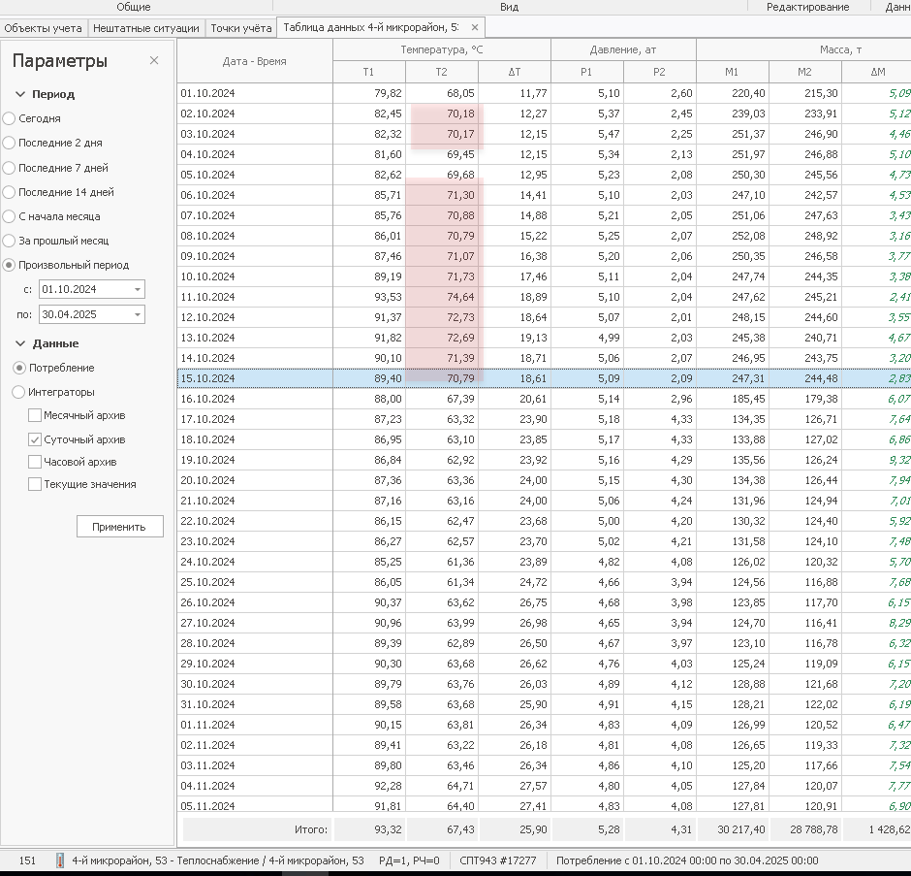Screen dimensions: 911x876
Task: Go to the Точки учёта tab
Action: point(240,28)
